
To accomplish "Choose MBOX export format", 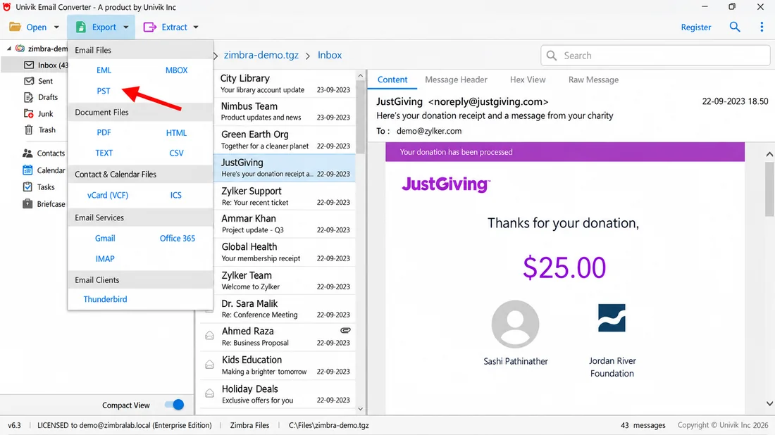I will coord(176,70).
